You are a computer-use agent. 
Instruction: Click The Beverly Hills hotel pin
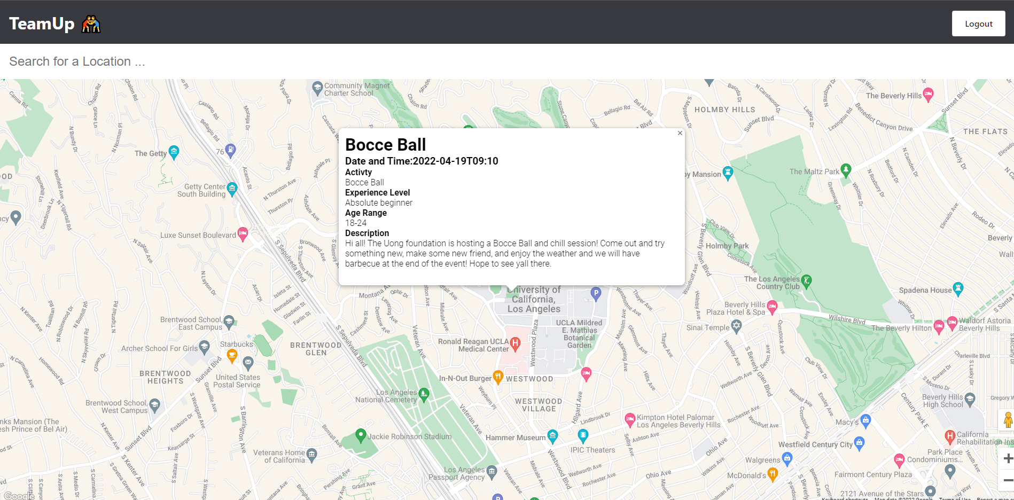click(x=929, y=95)
